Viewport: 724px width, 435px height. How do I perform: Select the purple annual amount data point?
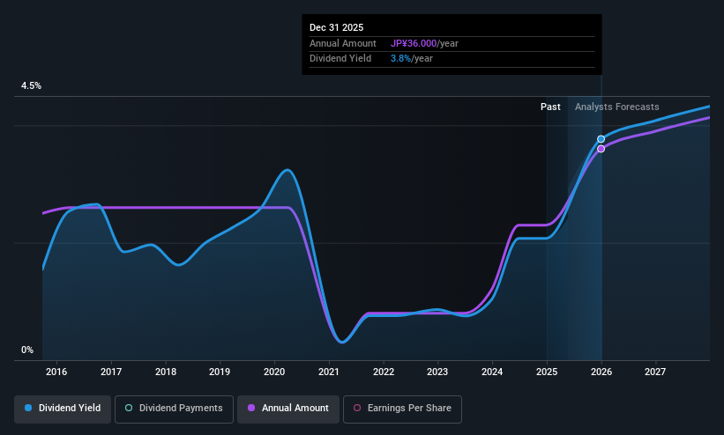click(x=601, y=149)
